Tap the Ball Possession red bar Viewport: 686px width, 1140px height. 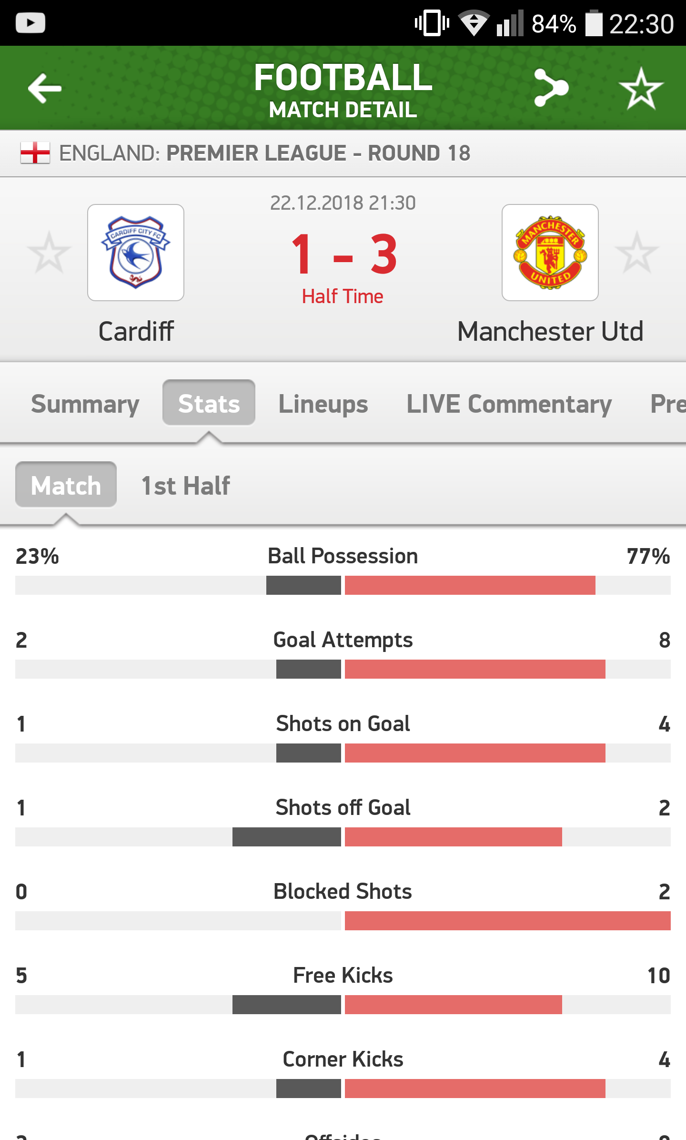click(470, 585)
